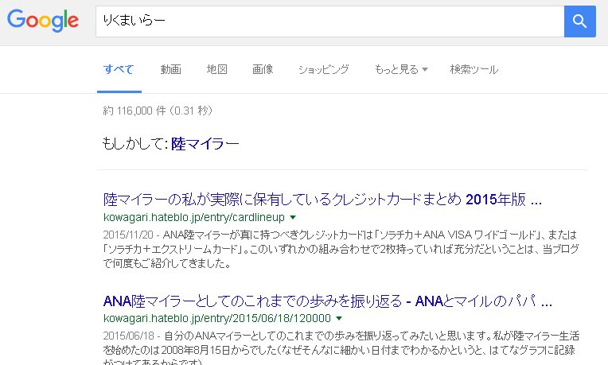Click the suggested spelling 陸マイラー
The image size is (608, 365).
coord(205,144)
